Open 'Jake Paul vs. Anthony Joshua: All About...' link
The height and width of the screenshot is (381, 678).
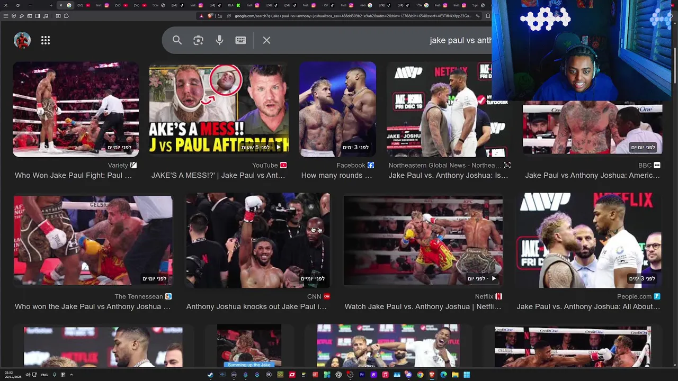pos(588,306)
